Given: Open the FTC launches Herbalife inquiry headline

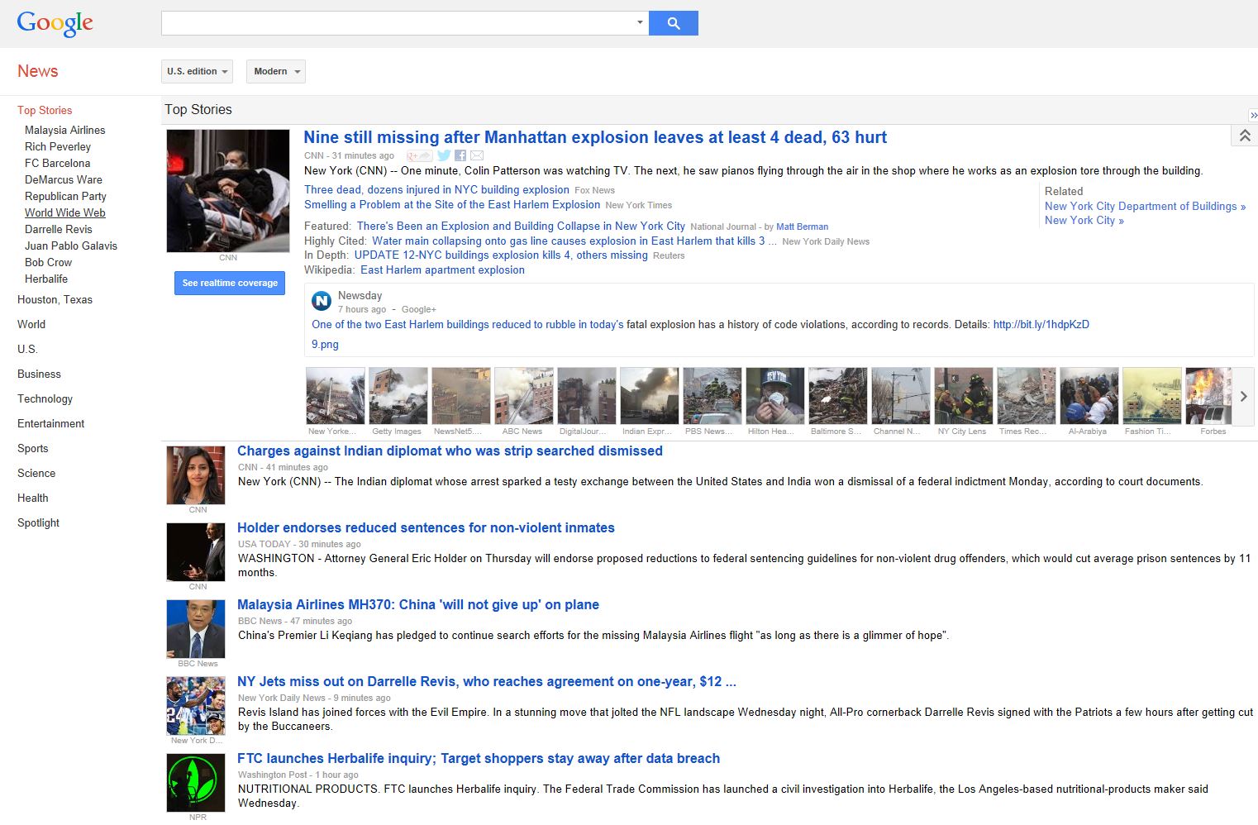Looking at the screenshot, I should pos(479,758).
